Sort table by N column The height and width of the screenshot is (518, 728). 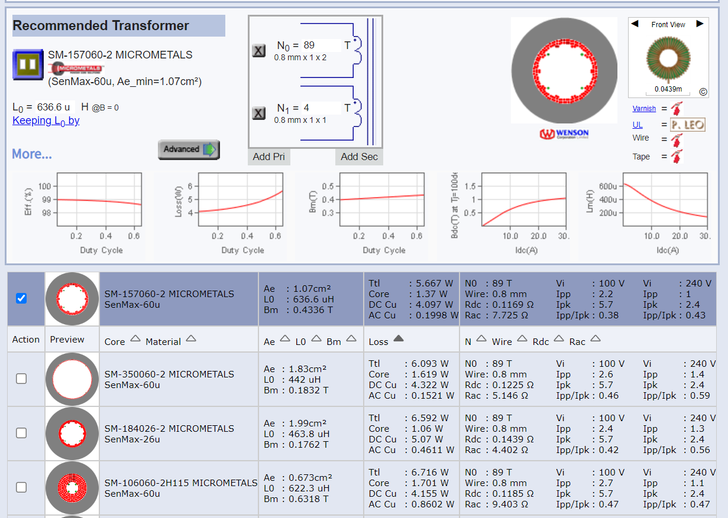pos(481,339)
